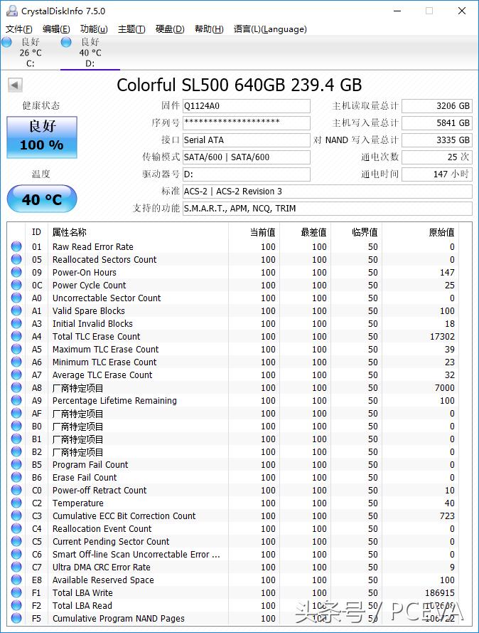Click the CrystalDiskInfo title bar icon
Viewport: 479px width, 633px height.
(x=12, y=11)
